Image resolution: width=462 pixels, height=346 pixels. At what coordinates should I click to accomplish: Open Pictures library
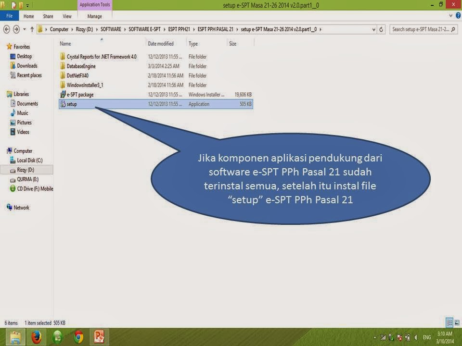pos(24,123)
